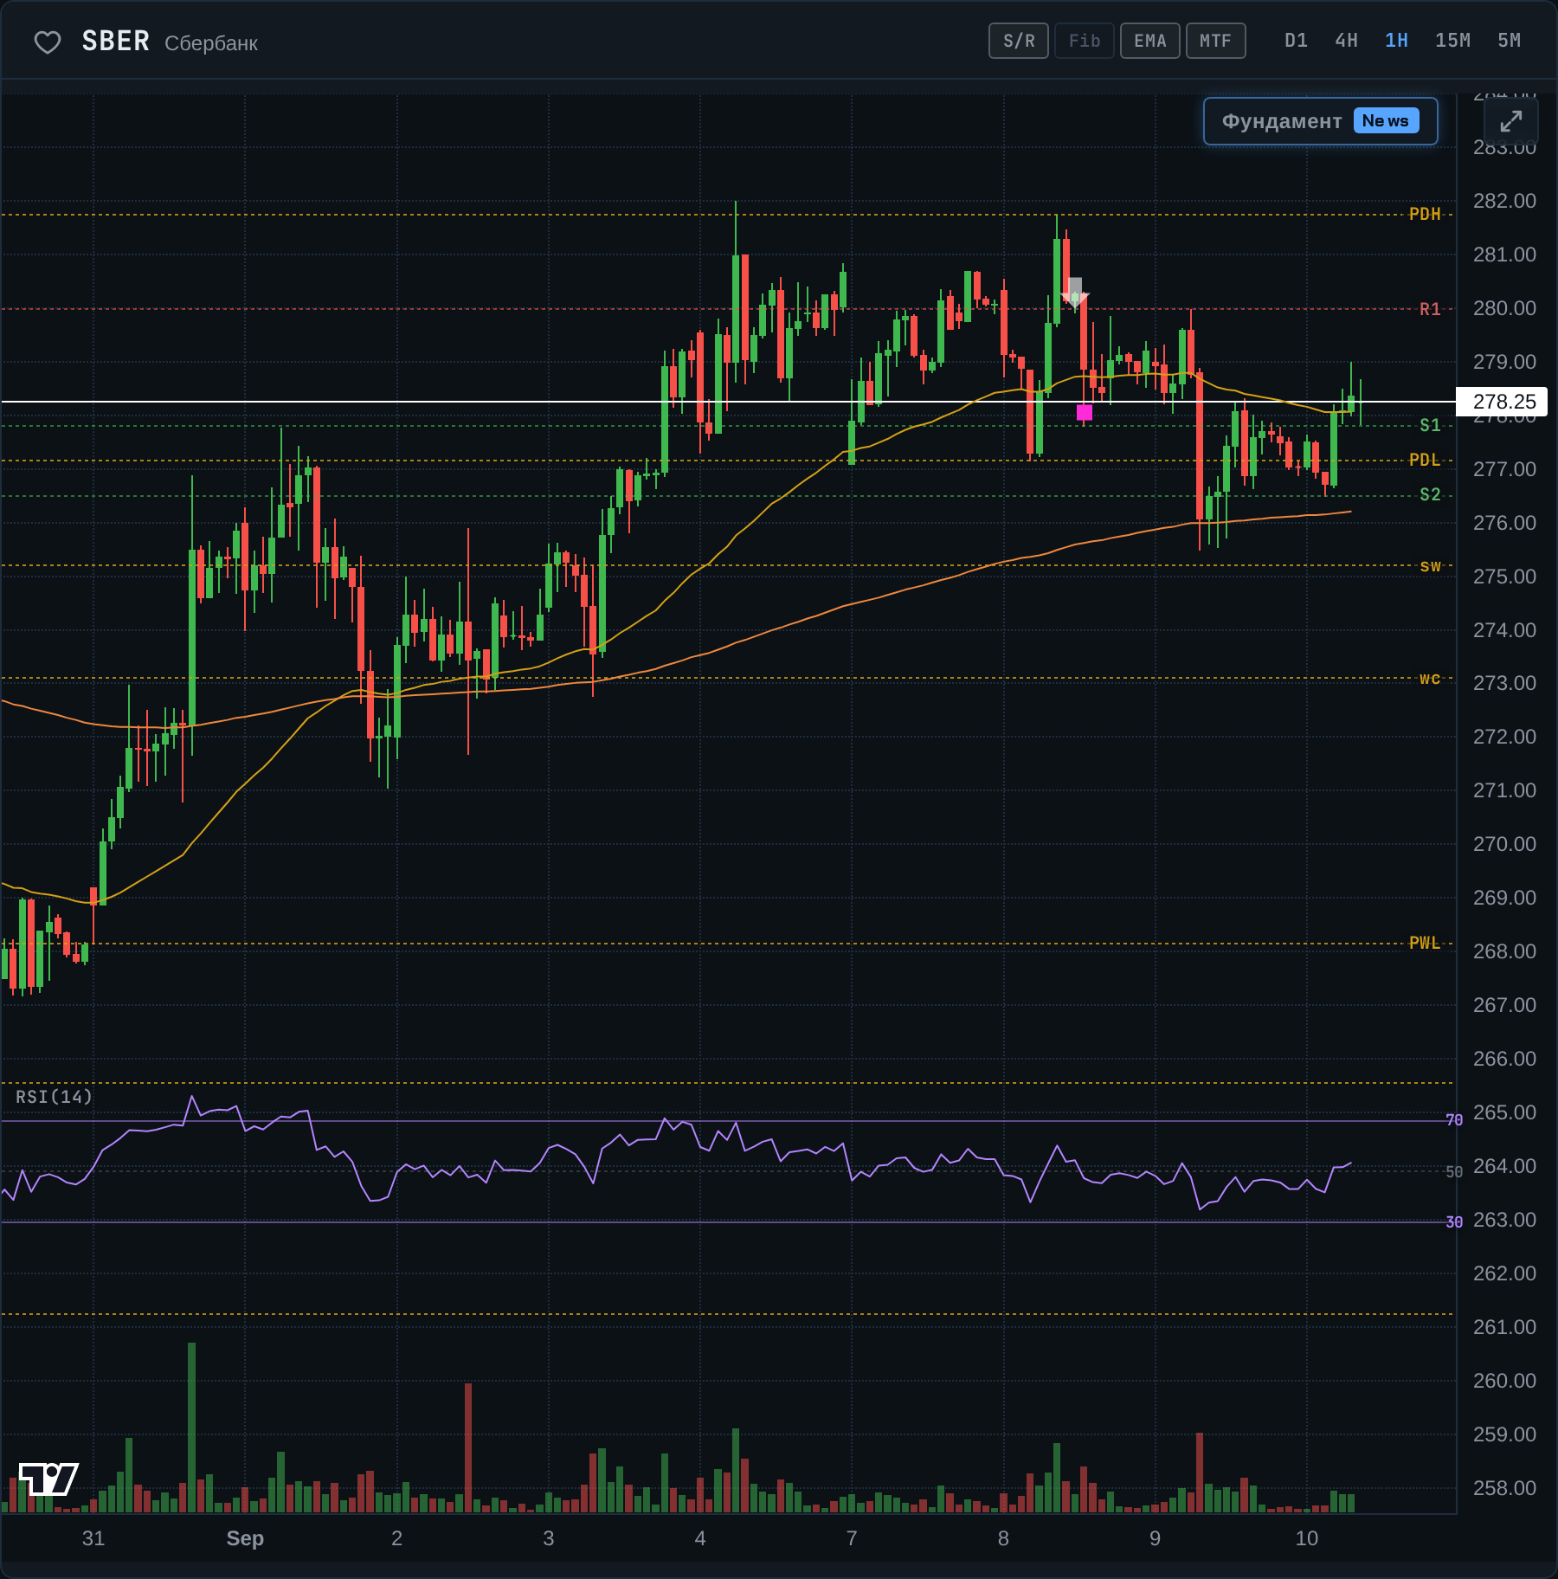Switch to D1 timeframe
The height and width of the screenshot is (1579, 1558).
1296,41
